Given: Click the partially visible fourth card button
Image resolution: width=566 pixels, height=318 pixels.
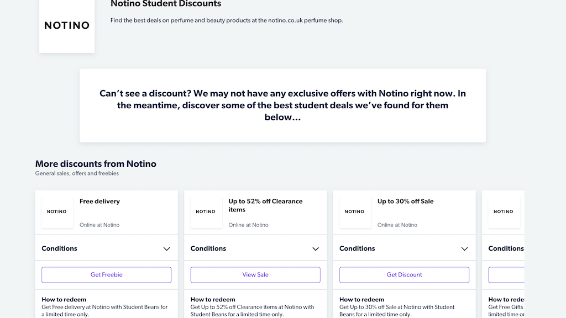Looking at the screenshot, I should pyautogui.click(x=506, y=274).
